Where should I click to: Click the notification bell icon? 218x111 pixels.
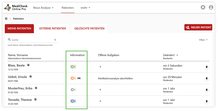[x=203, y=7]
